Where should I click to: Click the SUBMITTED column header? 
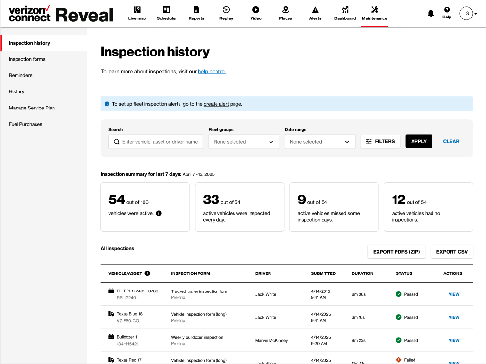[x=324, y=273]
